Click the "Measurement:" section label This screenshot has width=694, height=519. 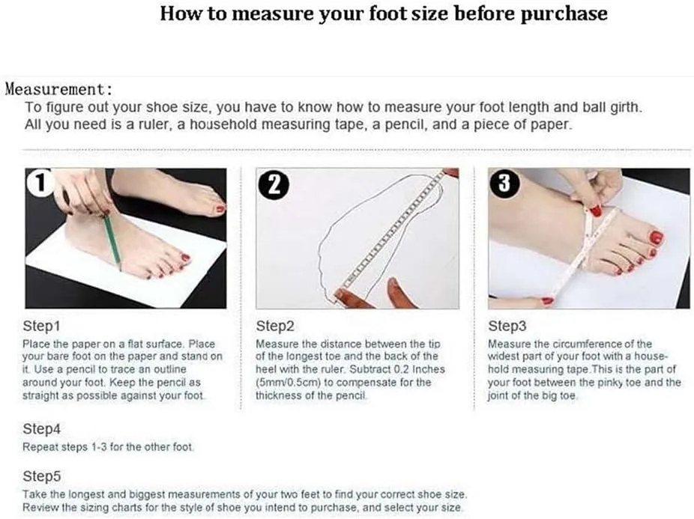58,90
